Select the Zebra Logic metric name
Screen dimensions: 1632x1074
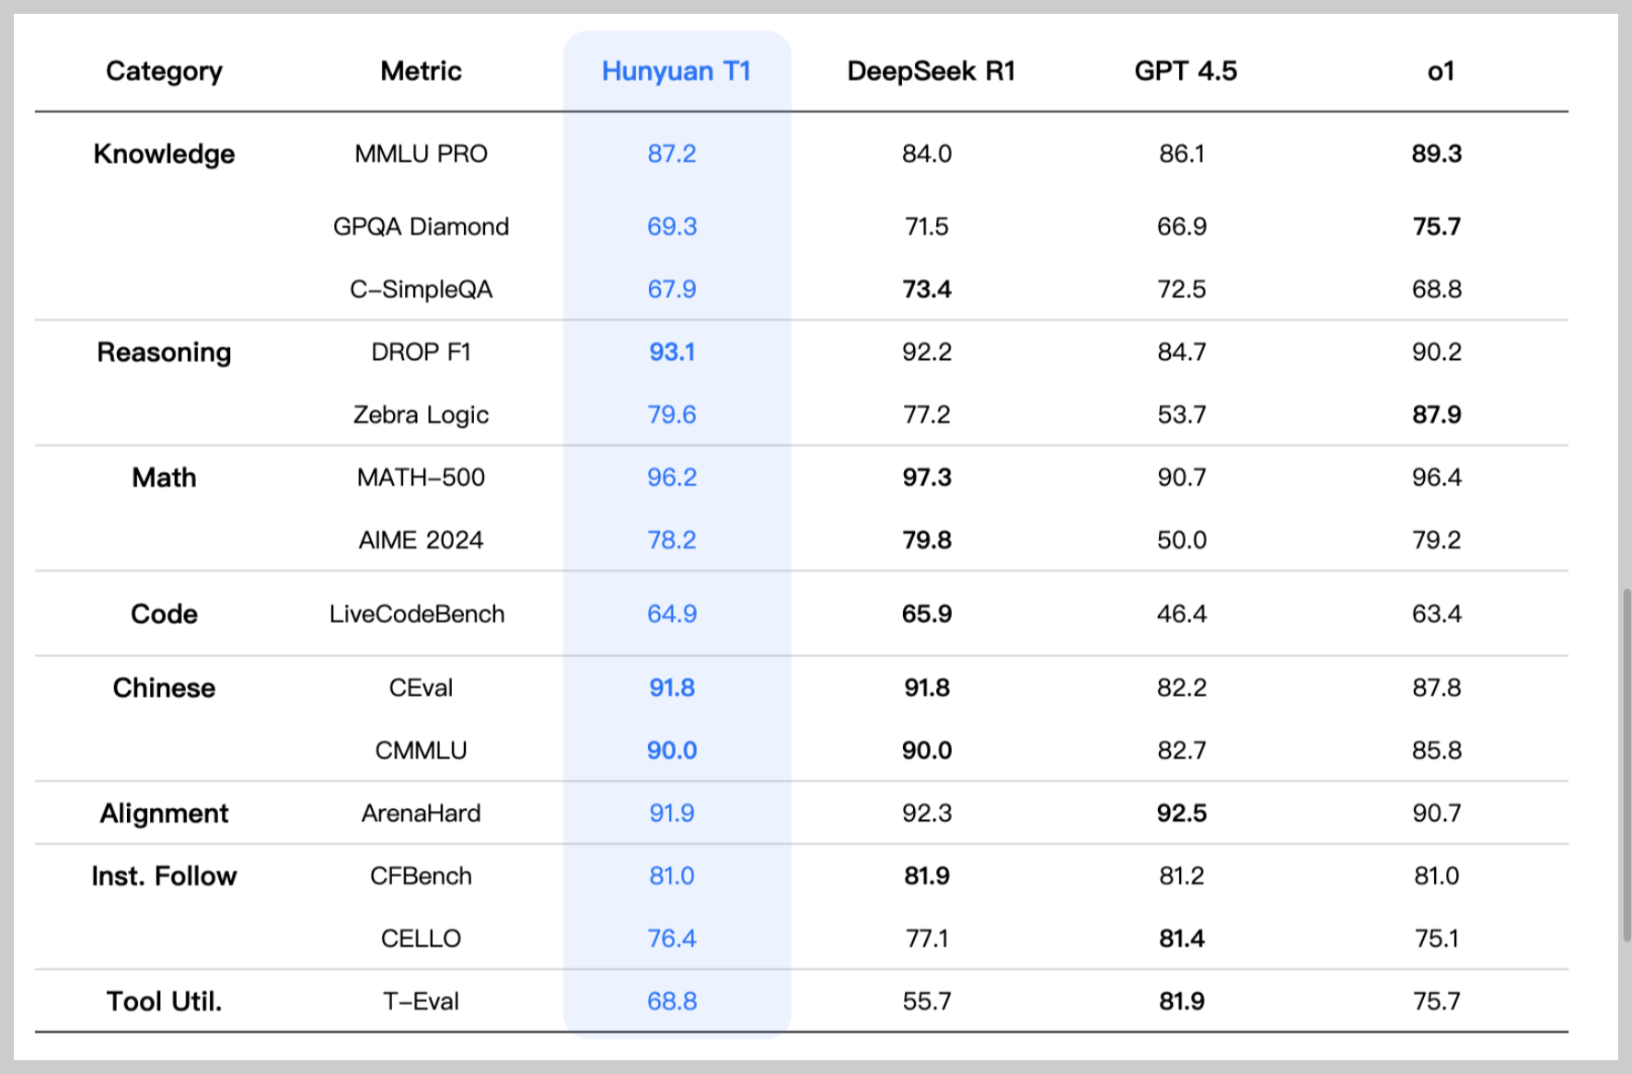pyautogui.click(x=421, y=415)
